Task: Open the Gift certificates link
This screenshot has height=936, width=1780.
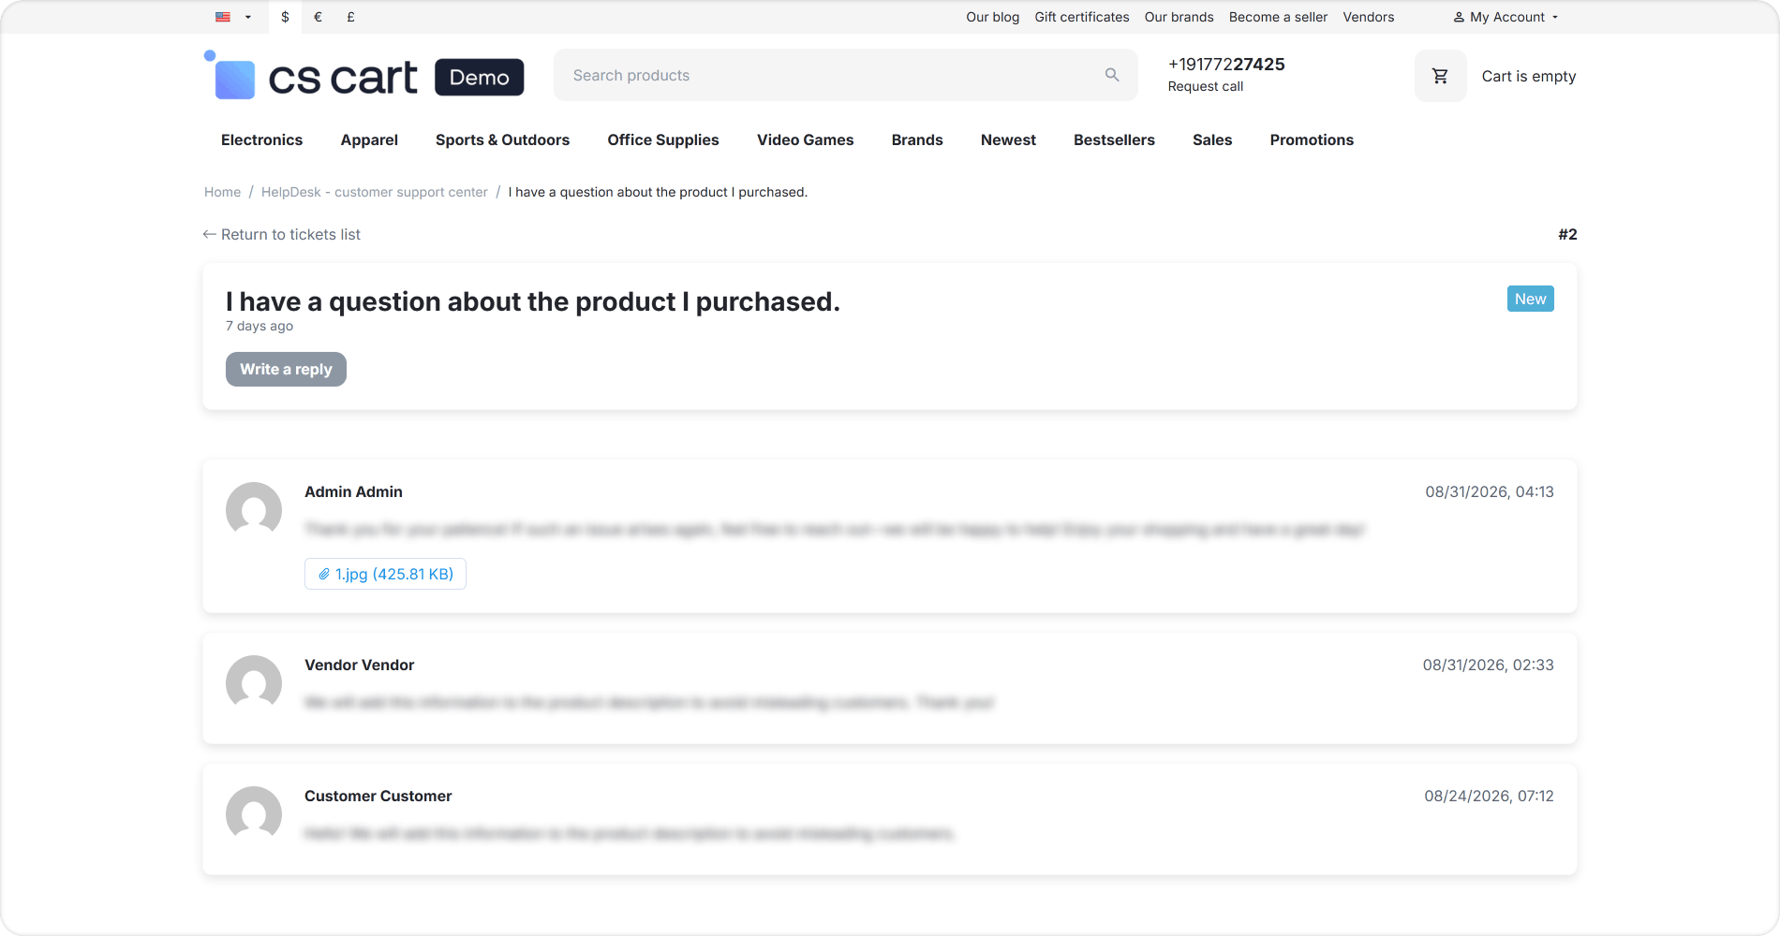Action: (1082, 17)
